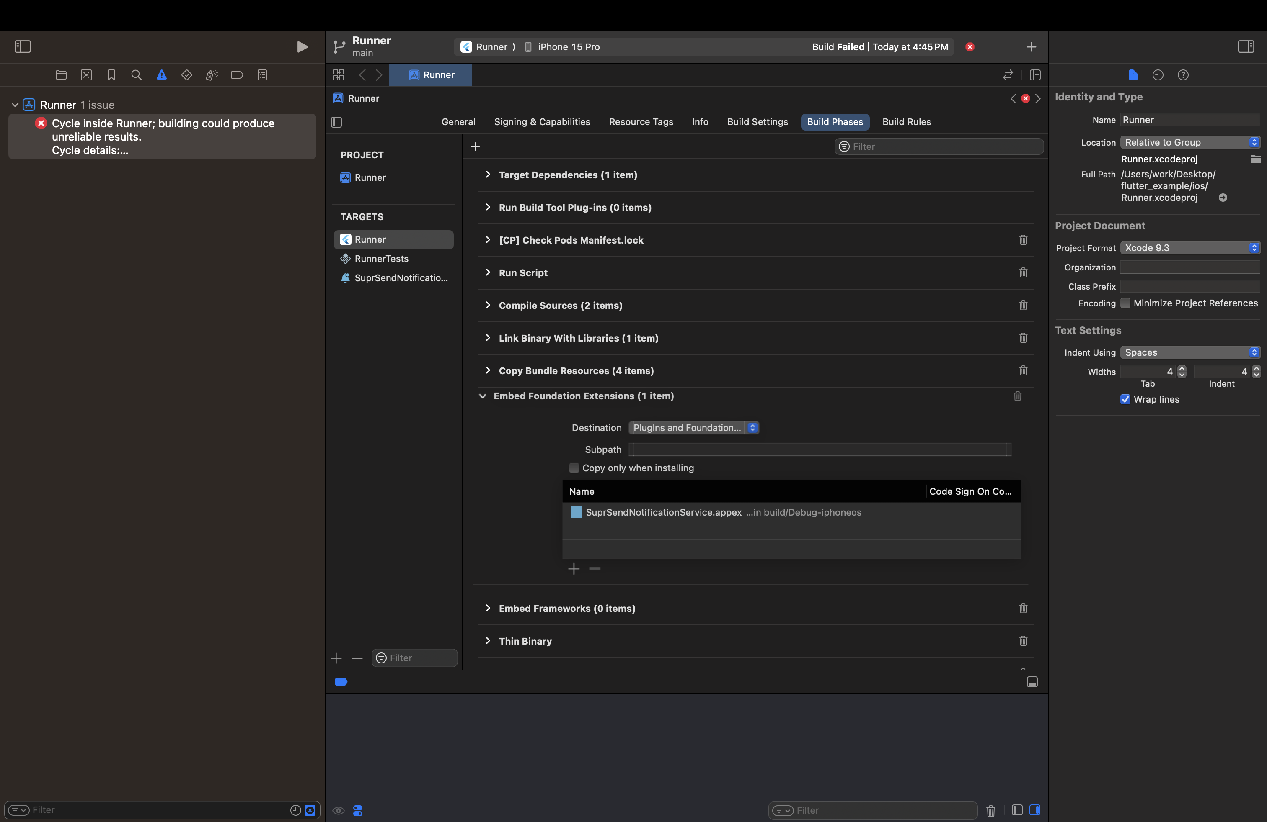Expand Target Dependencies phase

(x=488, y=175)
